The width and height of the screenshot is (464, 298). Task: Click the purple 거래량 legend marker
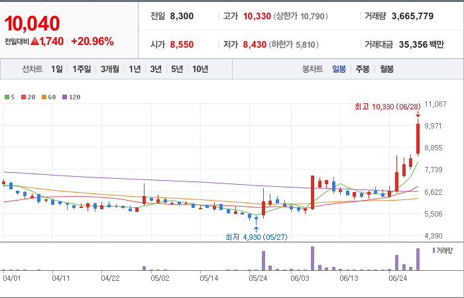coord(434,250)
